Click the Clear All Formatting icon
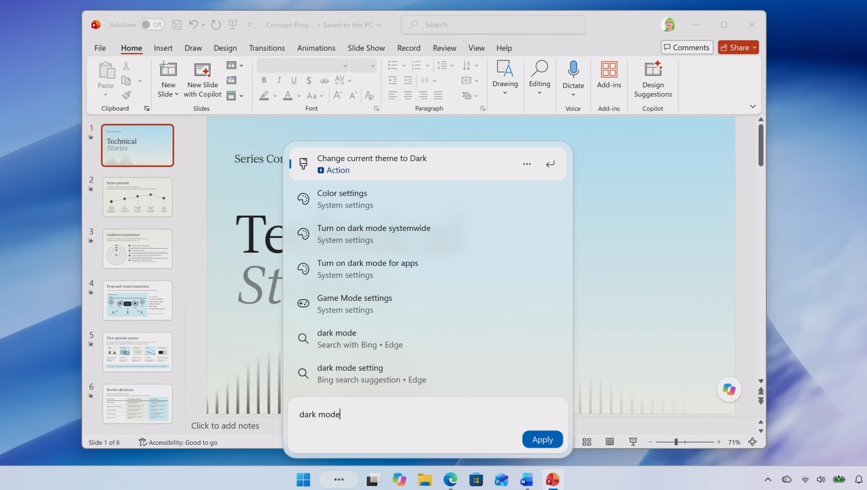Screen dimensions: 867x490 (x=370, y=96)
